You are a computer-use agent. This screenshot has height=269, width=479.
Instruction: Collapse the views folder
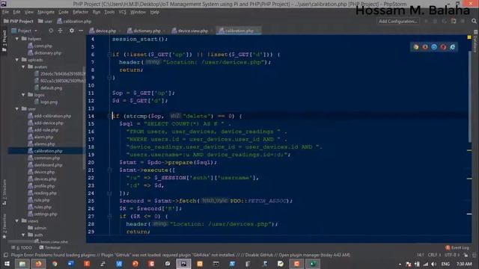click(17, 221)
